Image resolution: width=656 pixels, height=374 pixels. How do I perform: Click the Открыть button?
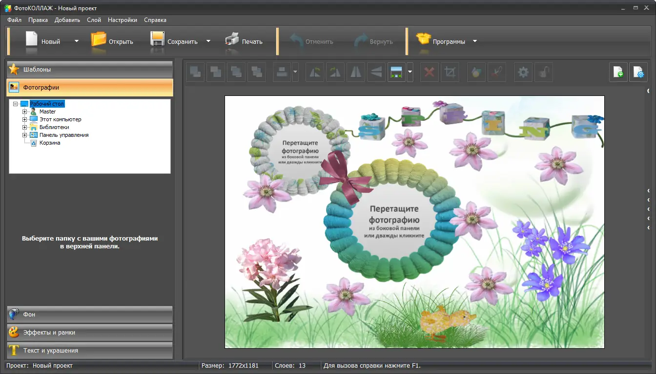pyautogui.click(x=112, y=41)
